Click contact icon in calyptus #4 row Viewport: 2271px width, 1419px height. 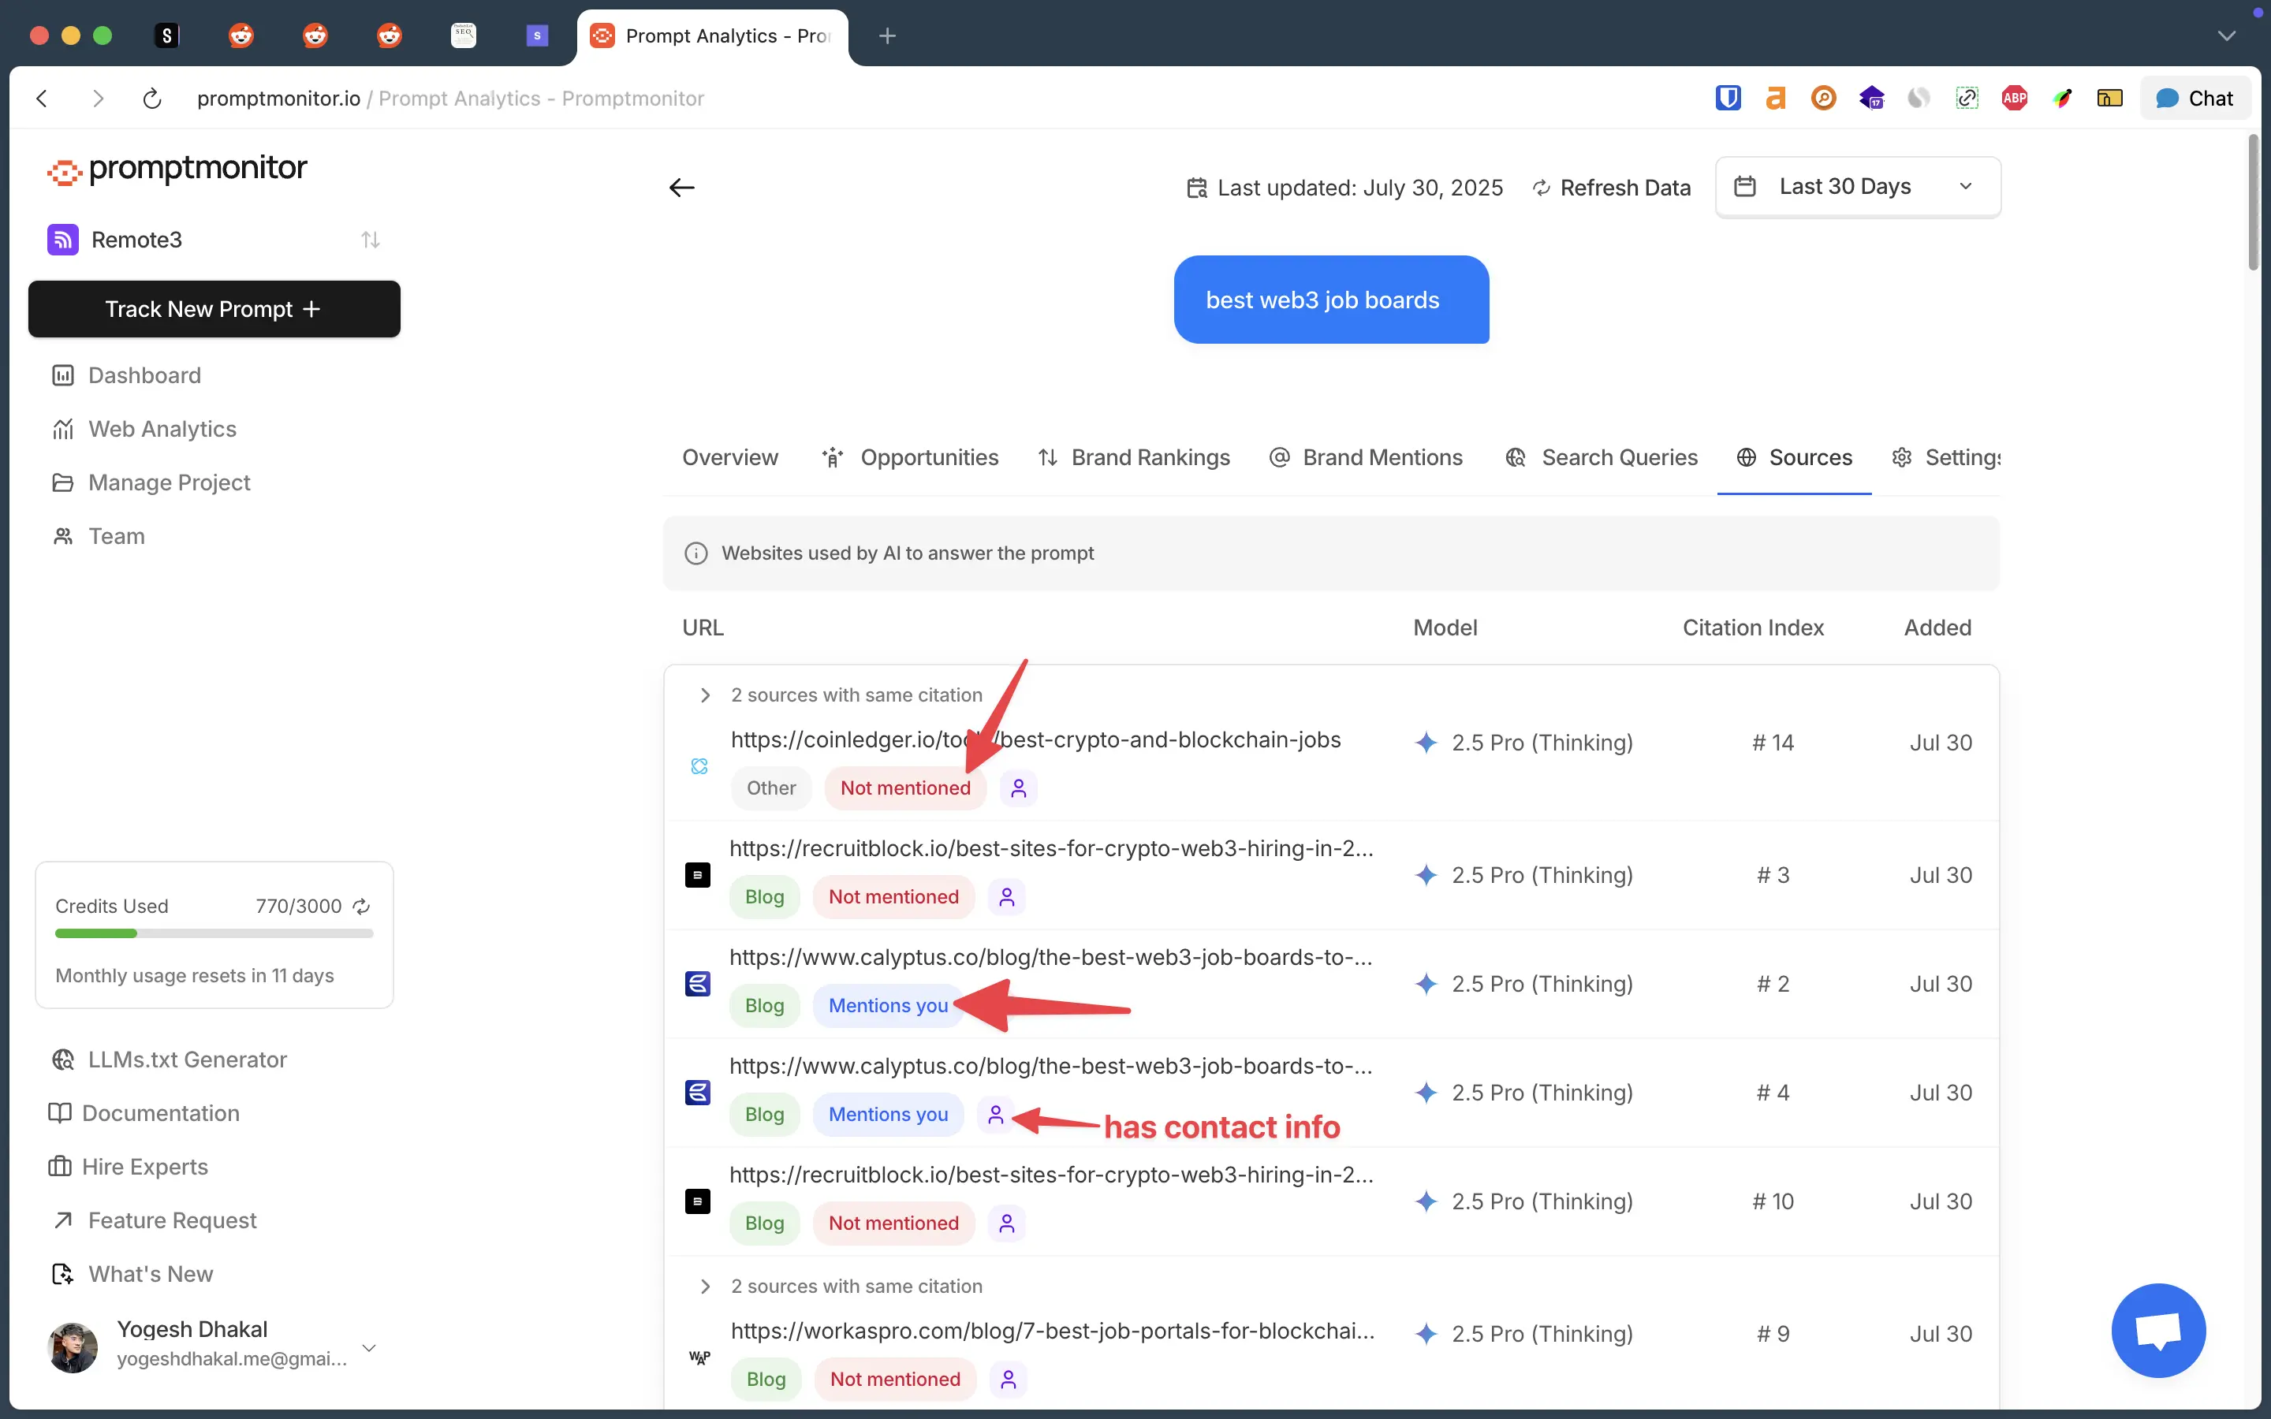pos(996,1115)
